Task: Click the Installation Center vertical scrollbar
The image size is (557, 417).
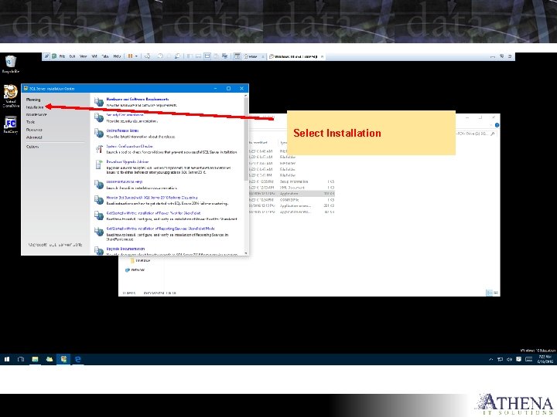Action: point(246,138)
